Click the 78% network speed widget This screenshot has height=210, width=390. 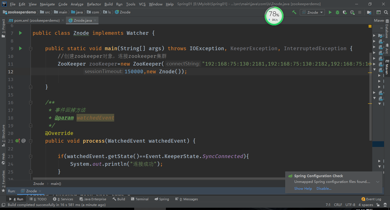274,16
